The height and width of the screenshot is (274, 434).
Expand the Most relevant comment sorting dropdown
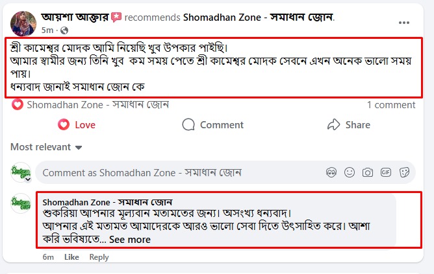click(46, 147)
